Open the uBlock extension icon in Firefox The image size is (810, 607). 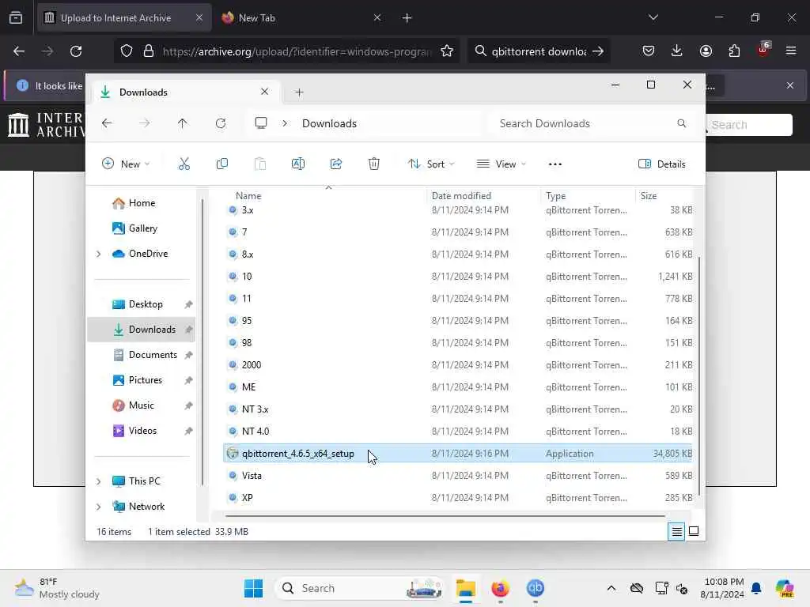763,50
